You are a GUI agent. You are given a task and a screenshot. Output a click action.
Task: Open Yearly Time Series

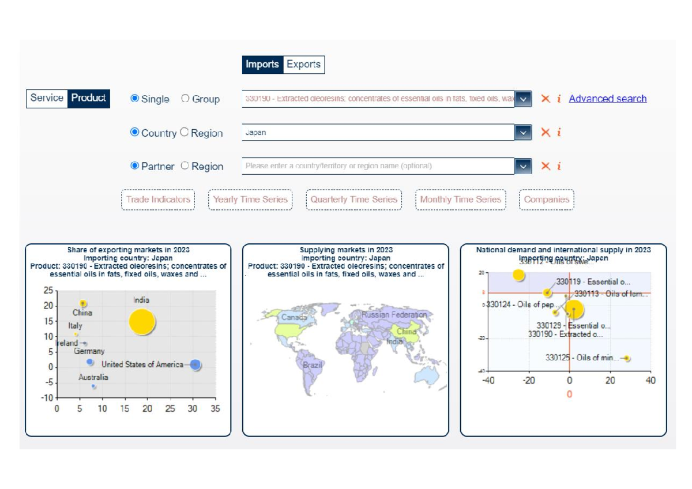(250, 200)
